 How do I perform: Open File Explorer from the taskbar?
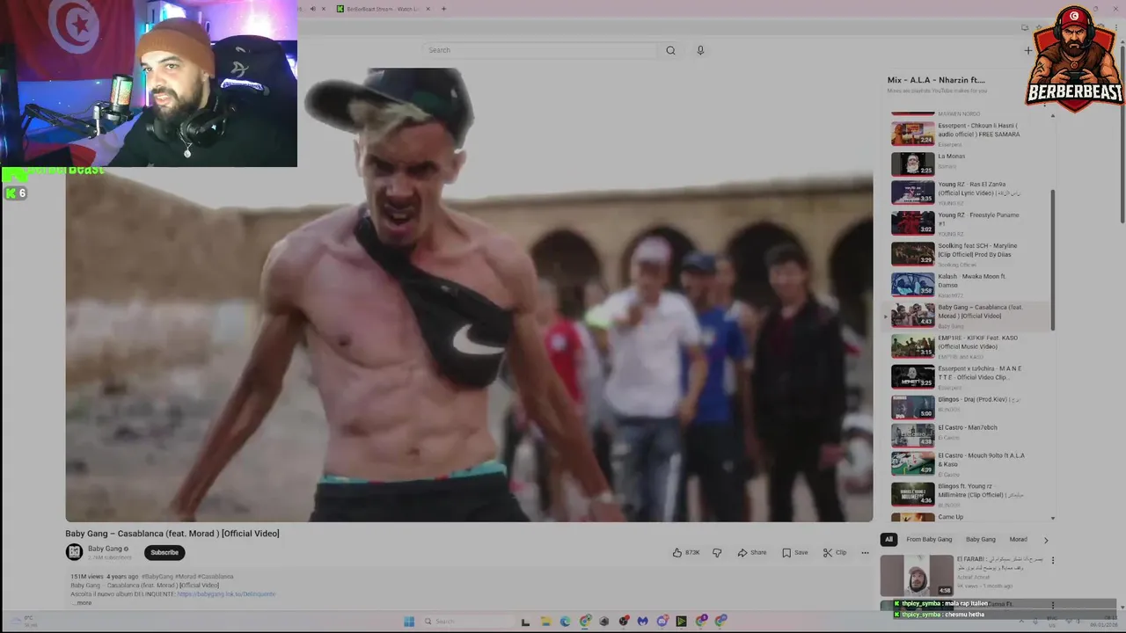point(545,622)
